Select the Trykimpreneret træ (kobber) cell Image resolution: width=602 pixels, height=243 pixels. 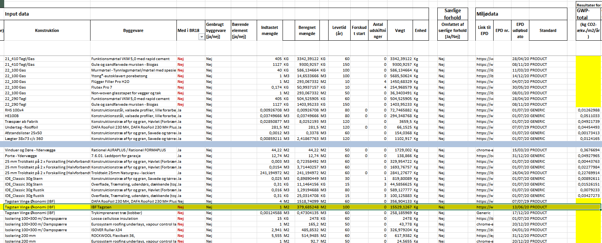(133, 213)
